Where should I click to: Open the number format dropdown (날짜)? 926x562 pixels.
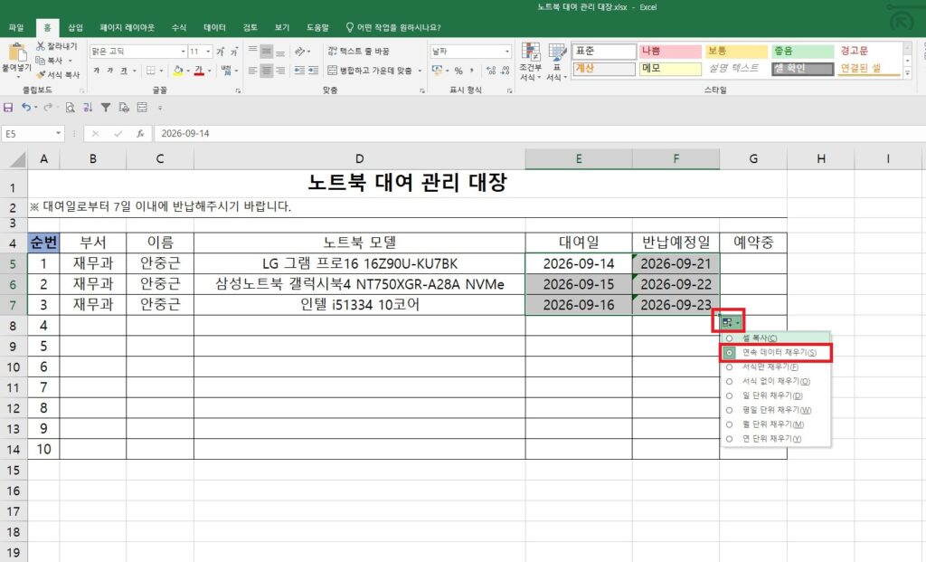click(507, 52)
